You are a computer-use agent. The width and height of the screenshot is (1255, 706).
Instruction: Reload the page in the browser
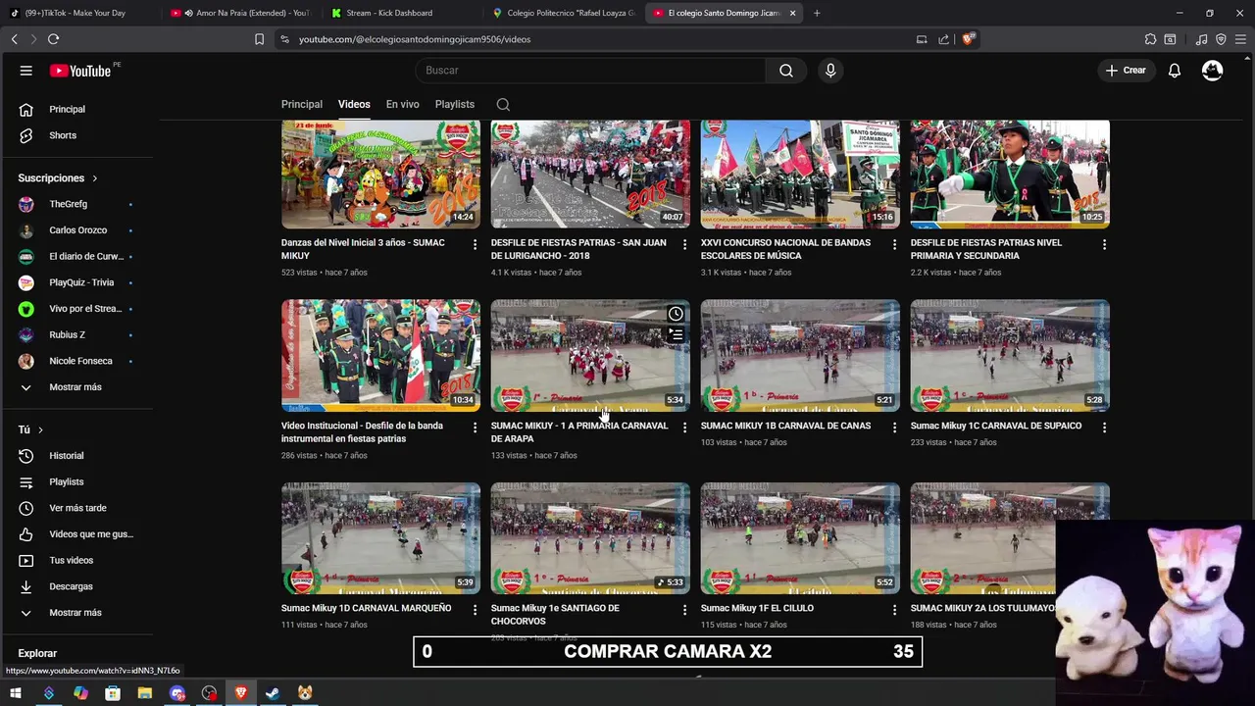pos(53,39)
